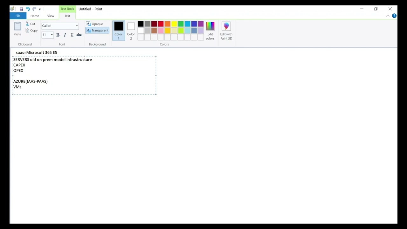
Task: Pick the dark red color swatch
Action: pos(154,24)
